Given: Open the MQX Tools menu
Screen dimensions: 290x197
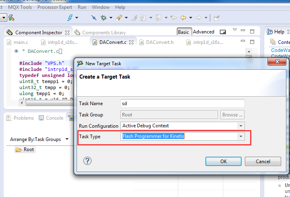Looking at the screenshot, I should (20, 7).
